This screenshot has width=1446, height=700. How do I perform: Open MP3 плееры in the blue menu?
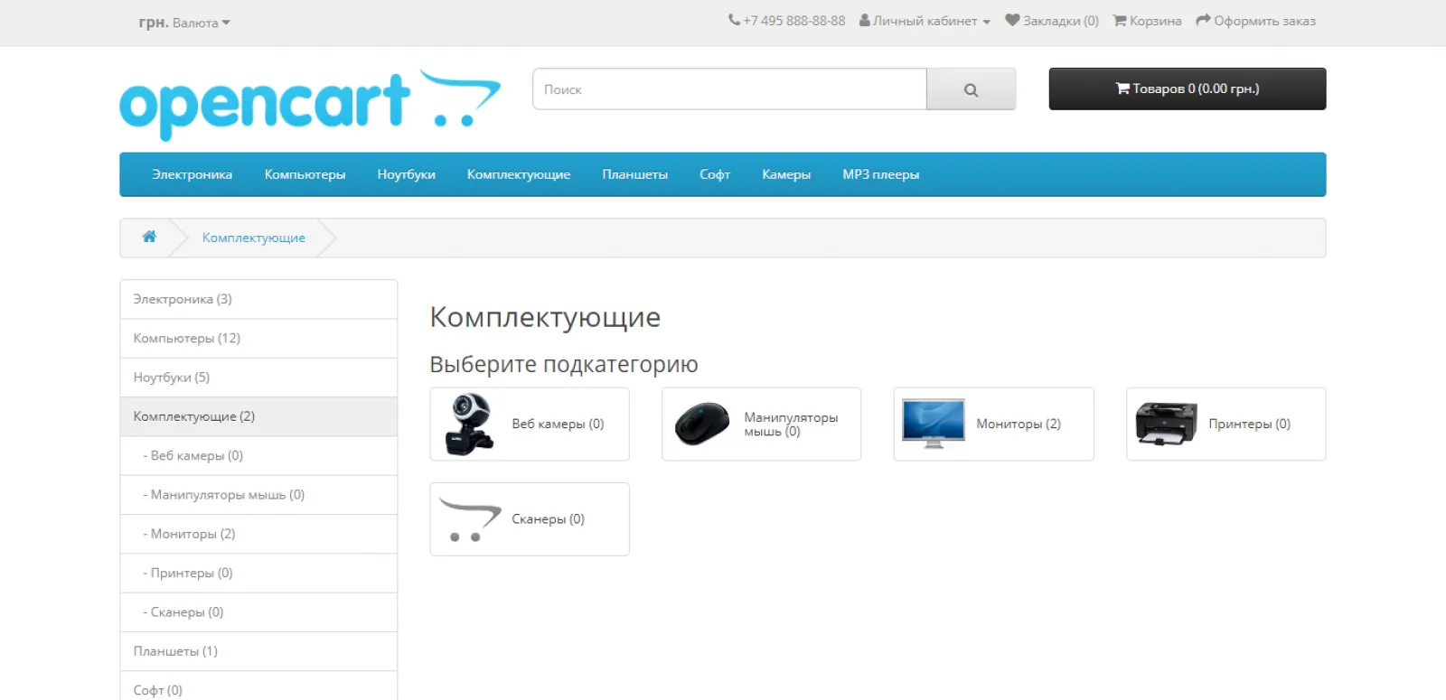880,174
